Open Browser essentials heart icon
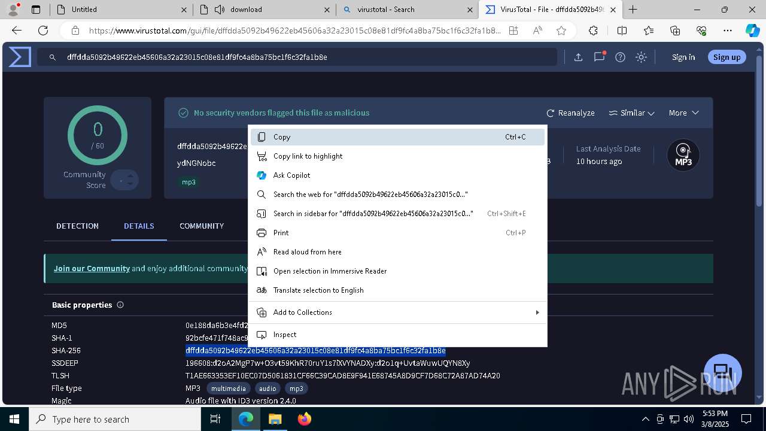 tap(701, 31)
